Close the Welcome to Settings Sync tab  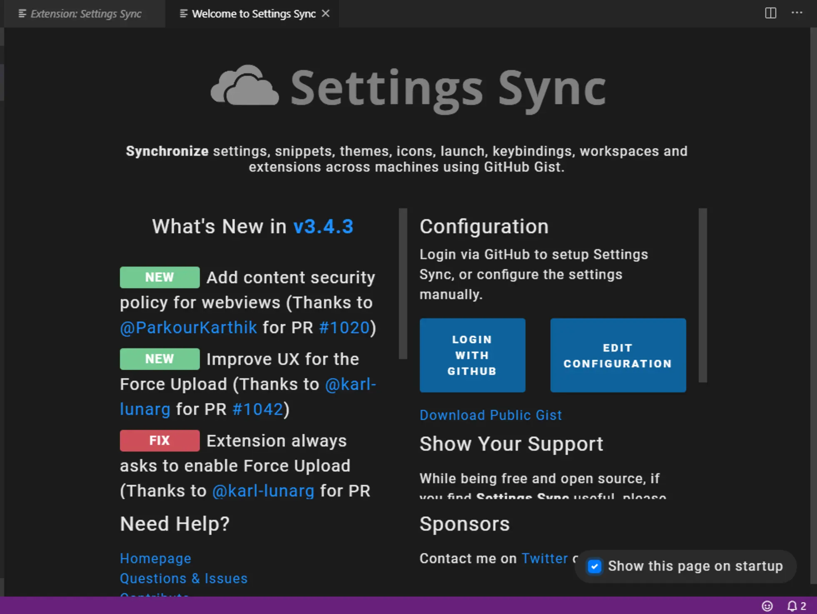click(x=326, y=13)
